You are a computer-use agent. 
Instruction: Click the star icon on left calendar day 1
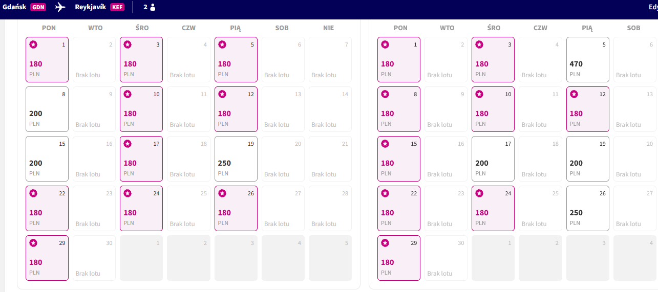[33, 44]
